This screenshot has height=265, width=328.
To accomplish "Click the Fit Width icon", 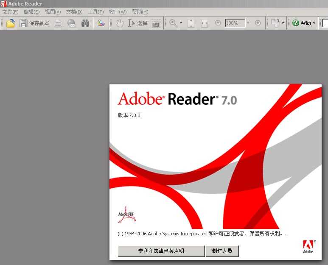I will coord(204,23).
